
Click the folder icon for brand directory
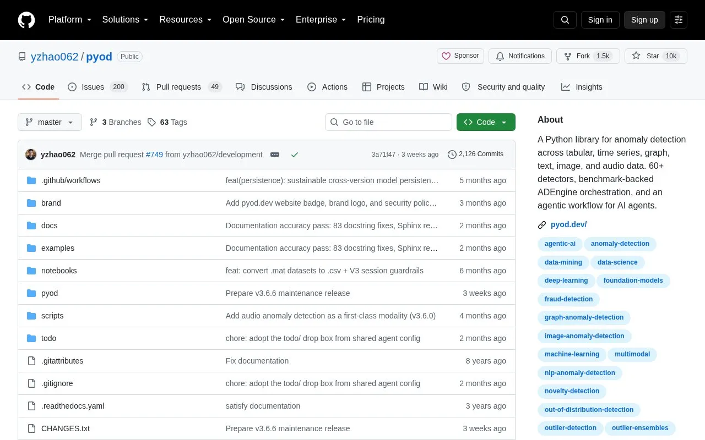31,203
